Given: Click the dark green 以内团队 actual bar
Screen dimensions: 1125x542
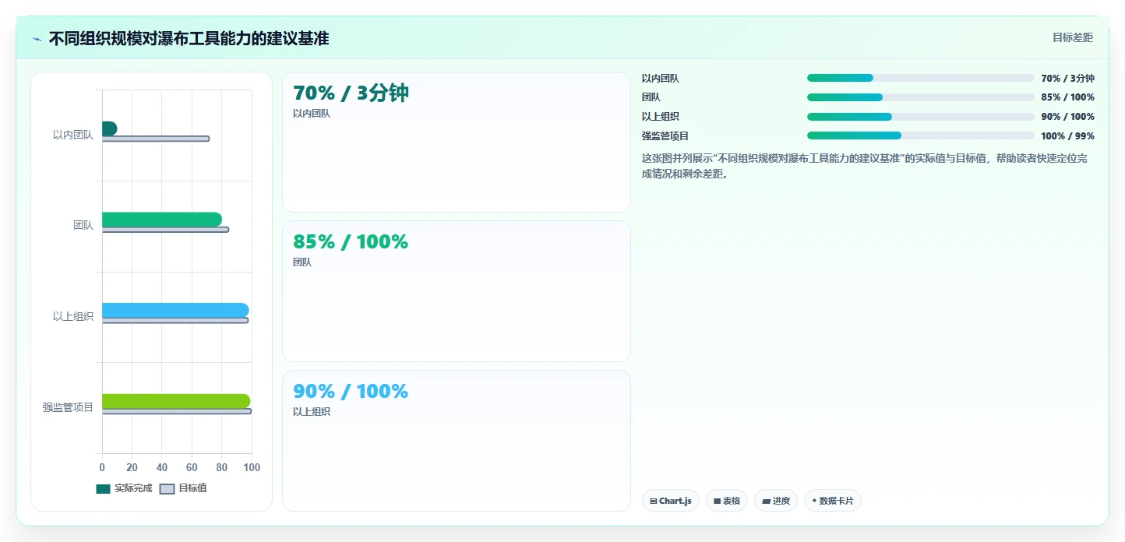Looking at the screenshot, I should pyautogui.click(x=109, y=128).
